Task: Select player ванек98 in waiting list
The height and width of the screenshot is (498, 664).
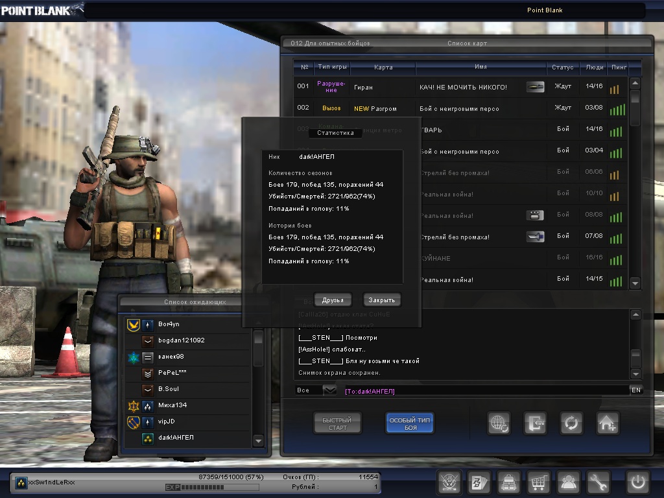Action: click(187, 357)
